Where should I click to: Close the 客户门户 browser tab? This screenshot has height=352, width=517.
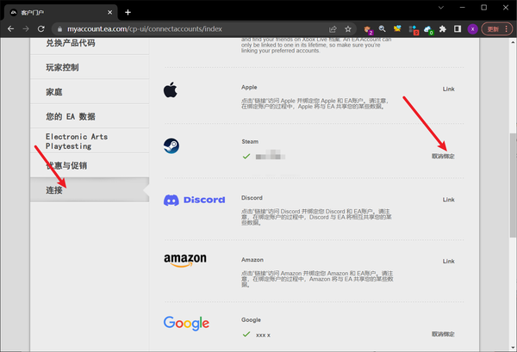click(x=109, y=13)
